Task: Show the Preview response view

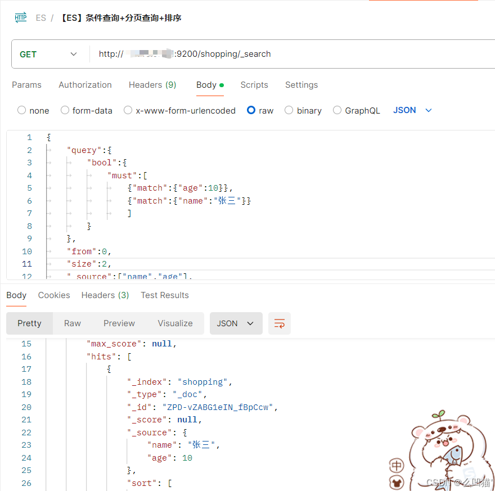Action: click(119, 323)
